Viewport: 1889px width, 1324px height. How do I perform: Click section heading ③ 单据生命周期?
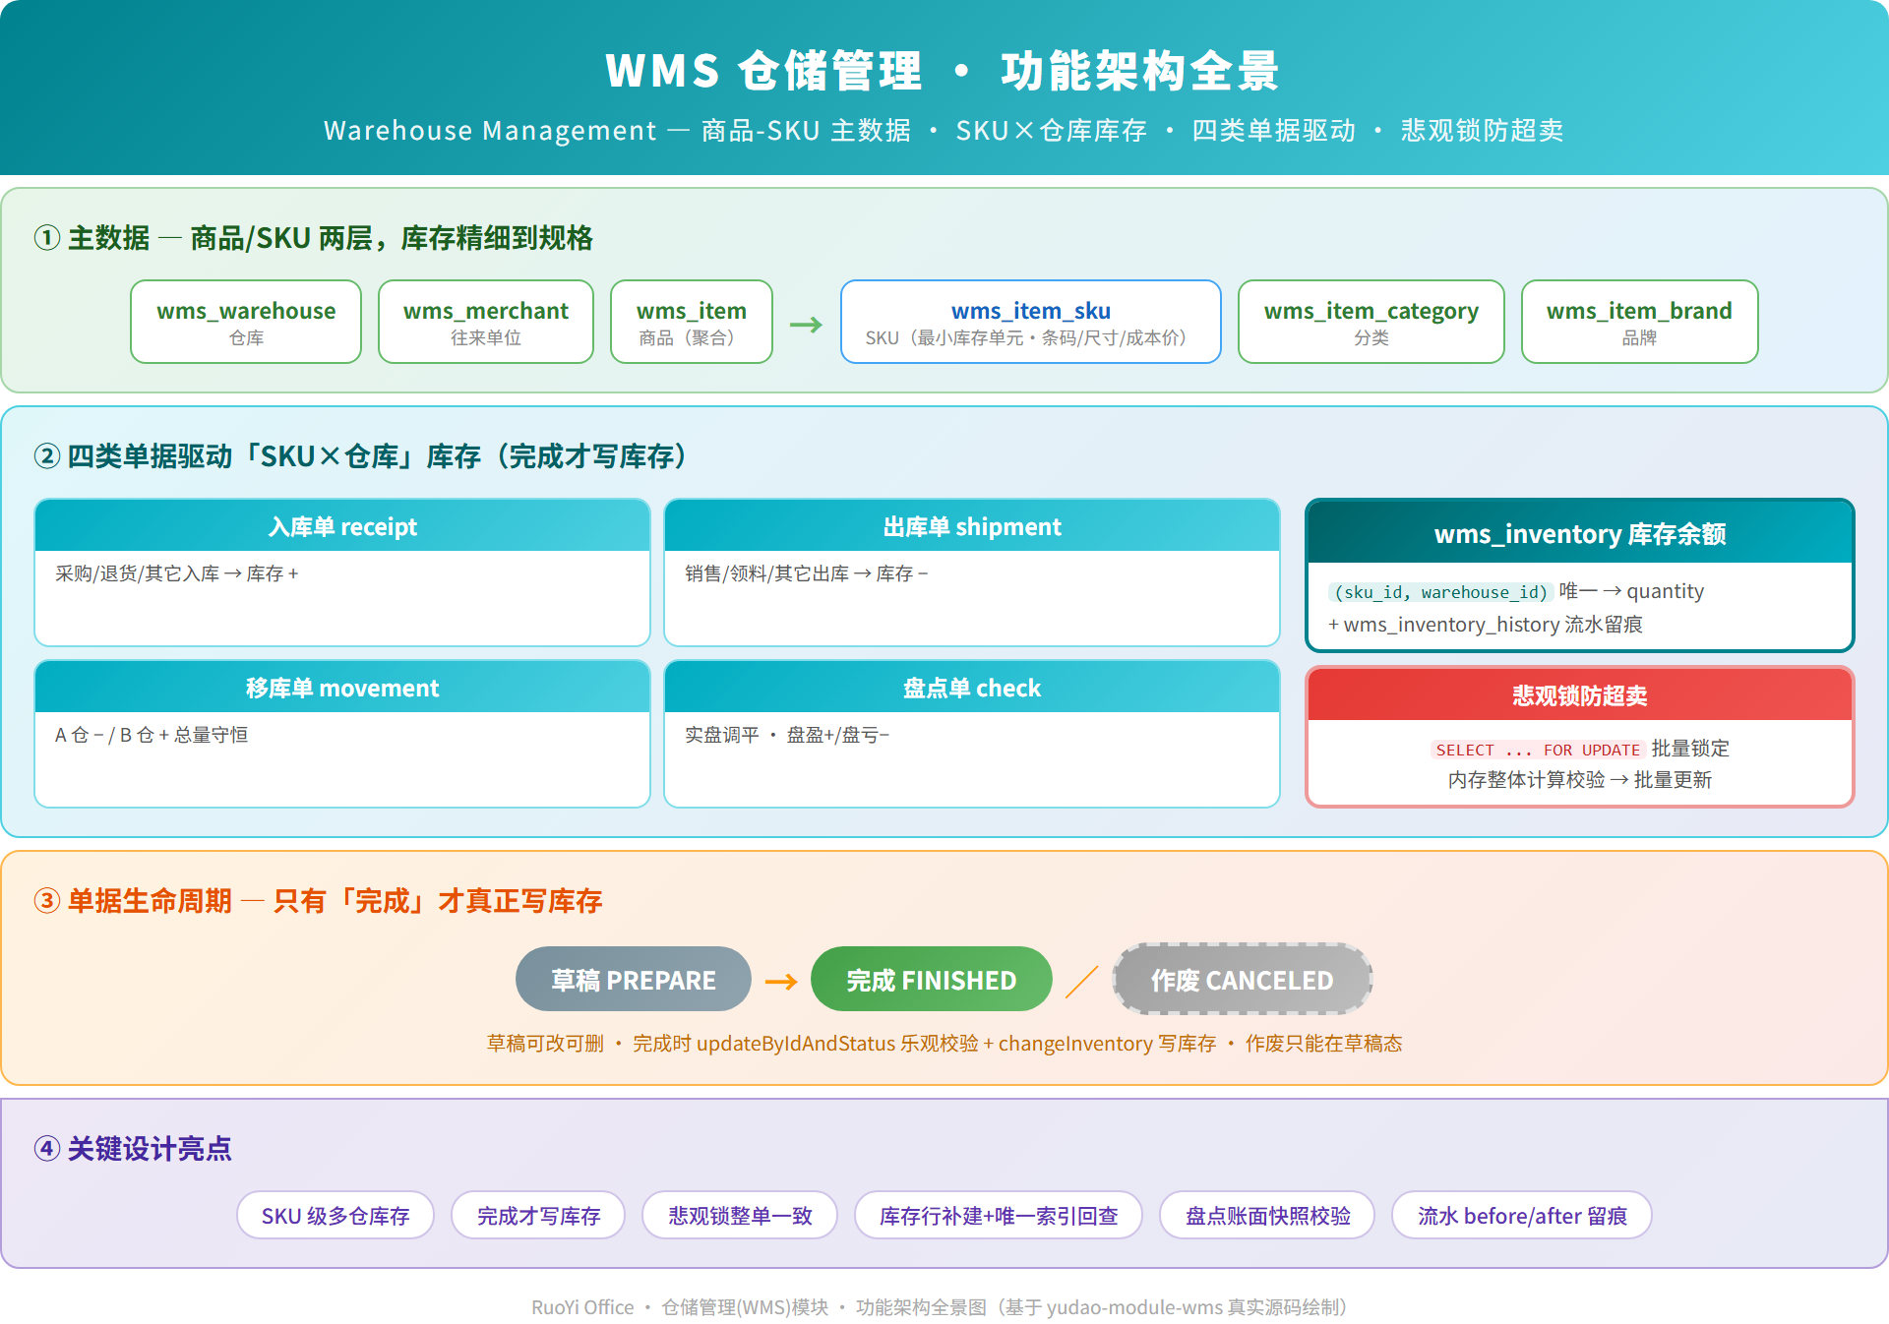click(318, 901)
